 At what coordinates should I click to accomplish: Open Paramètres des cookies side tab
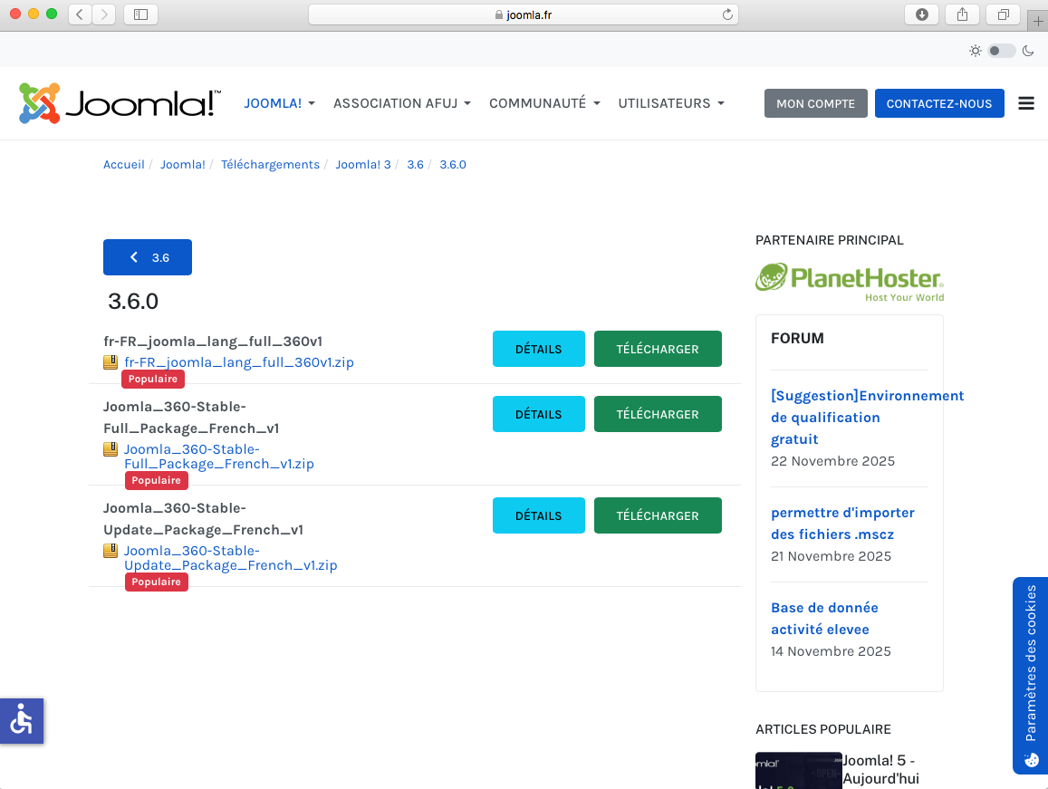(1030, 675)
